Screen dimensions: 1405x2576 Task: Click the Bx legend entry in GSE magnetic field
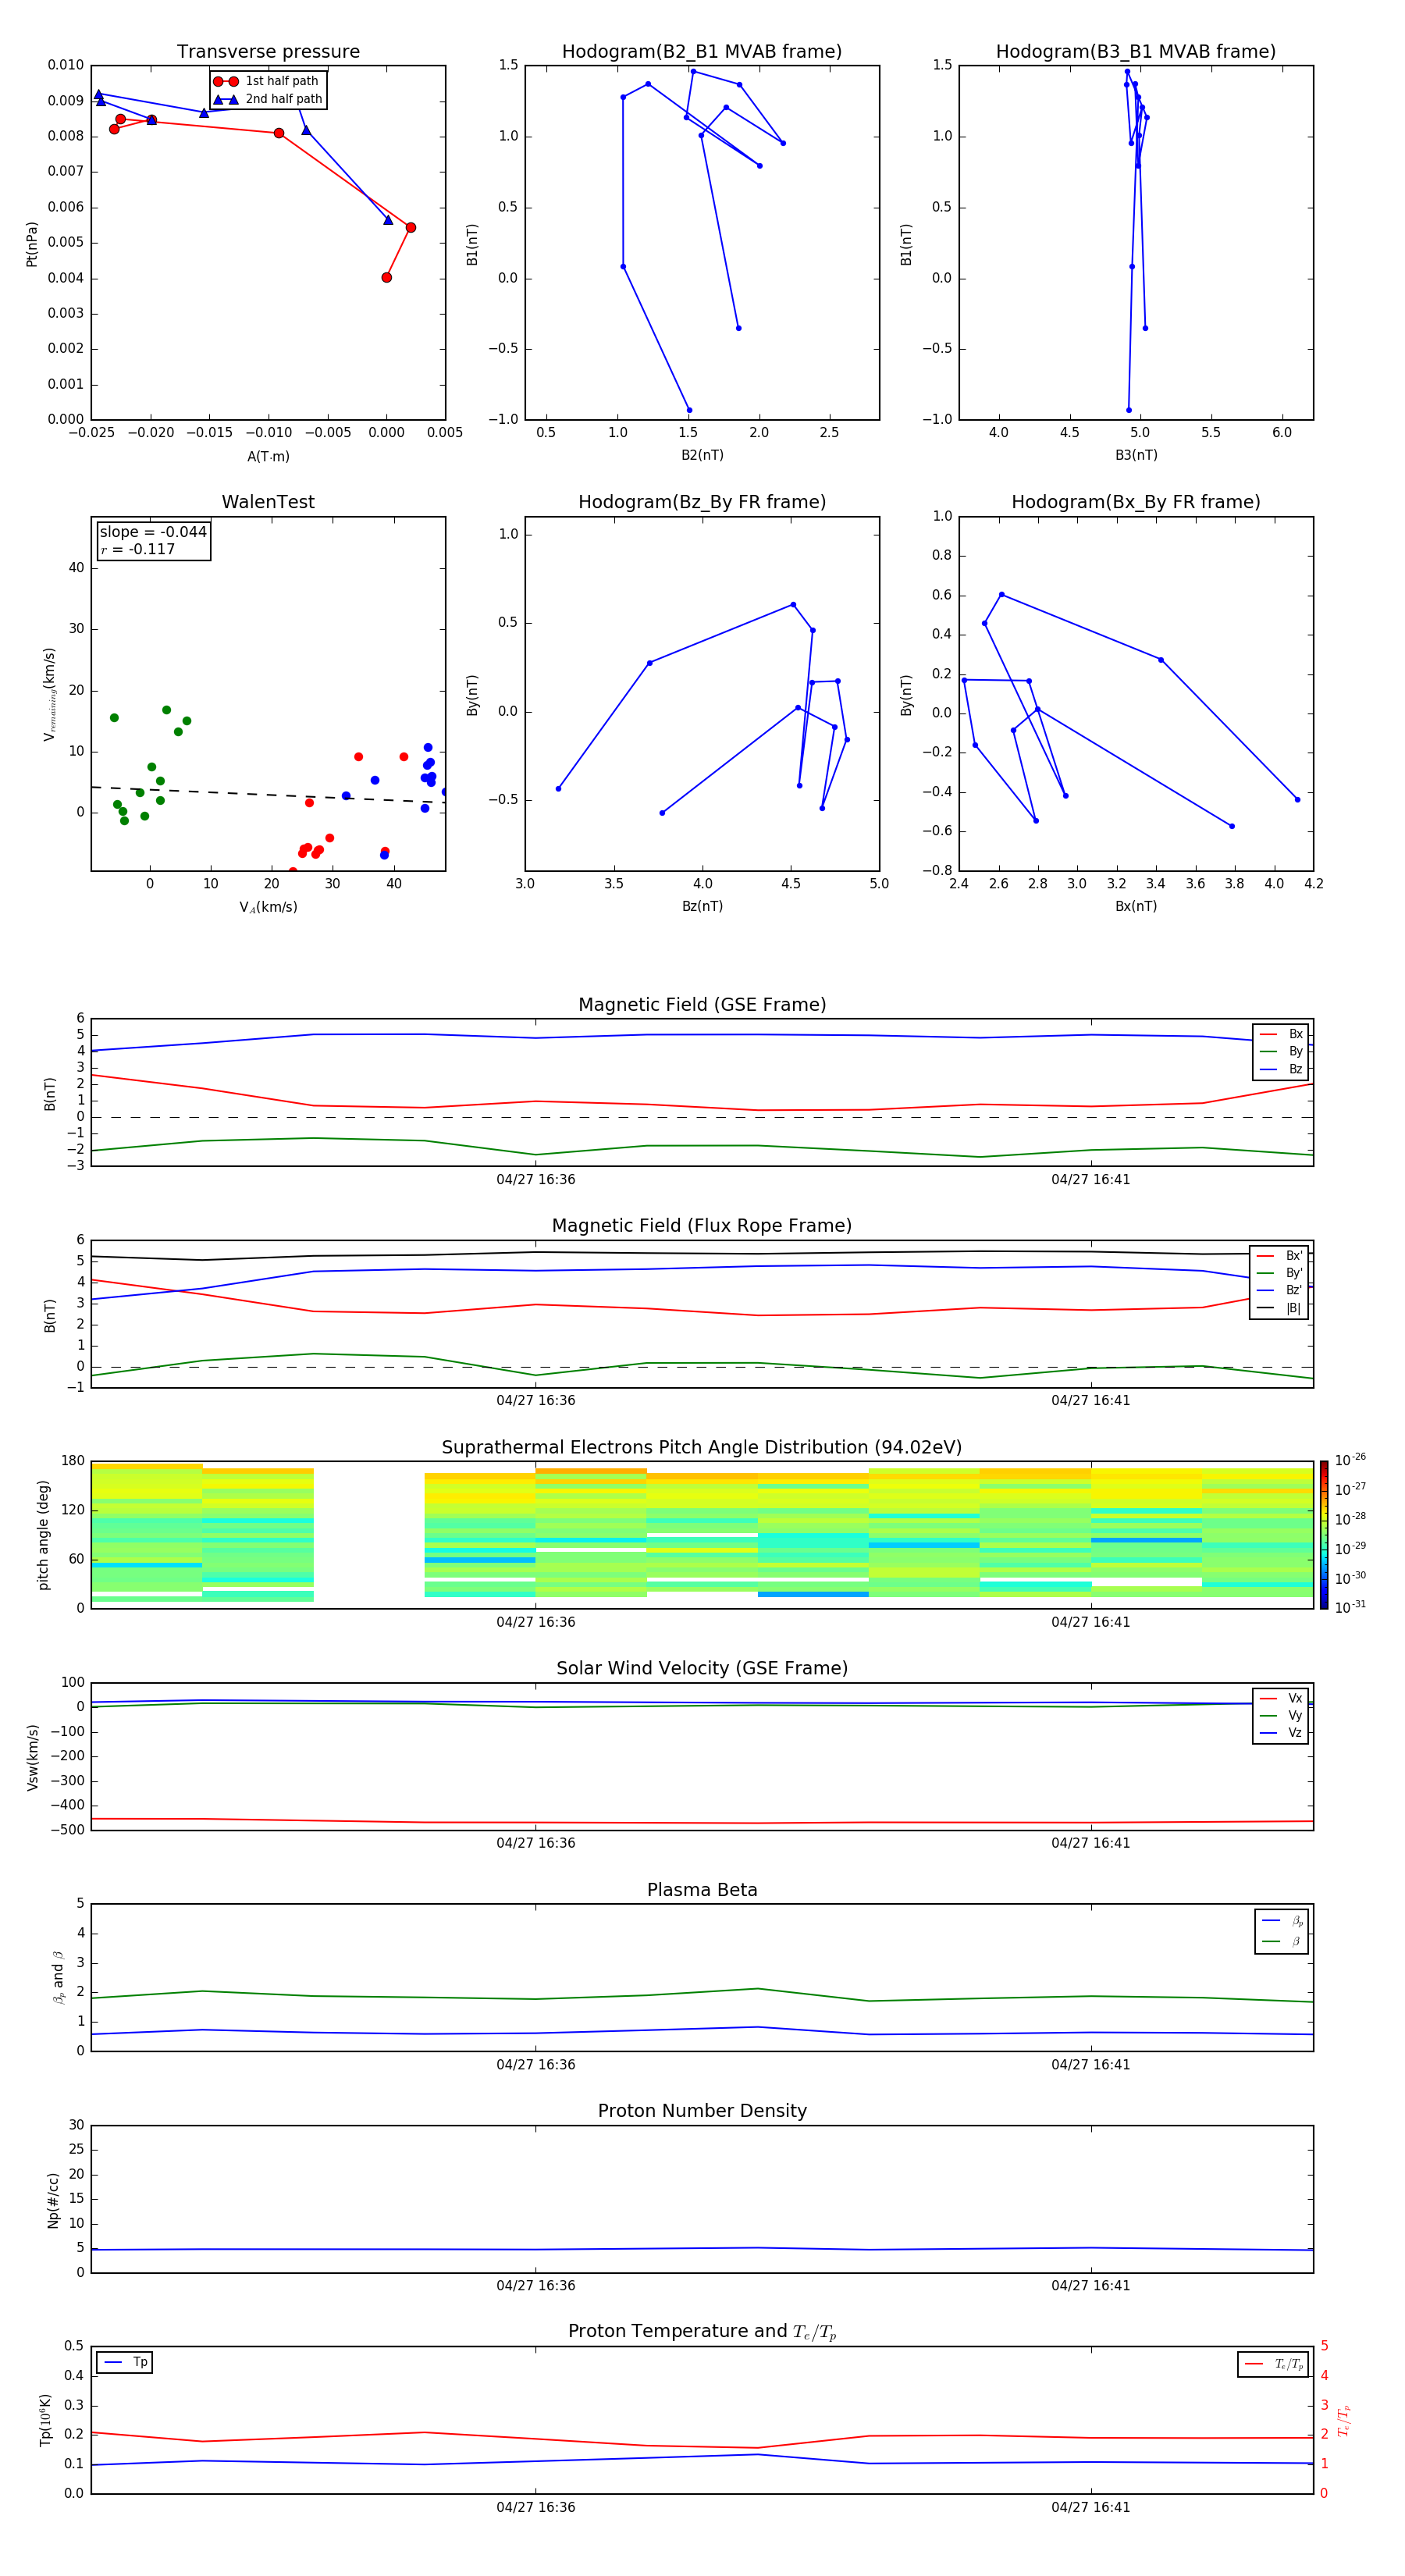1281,1034
